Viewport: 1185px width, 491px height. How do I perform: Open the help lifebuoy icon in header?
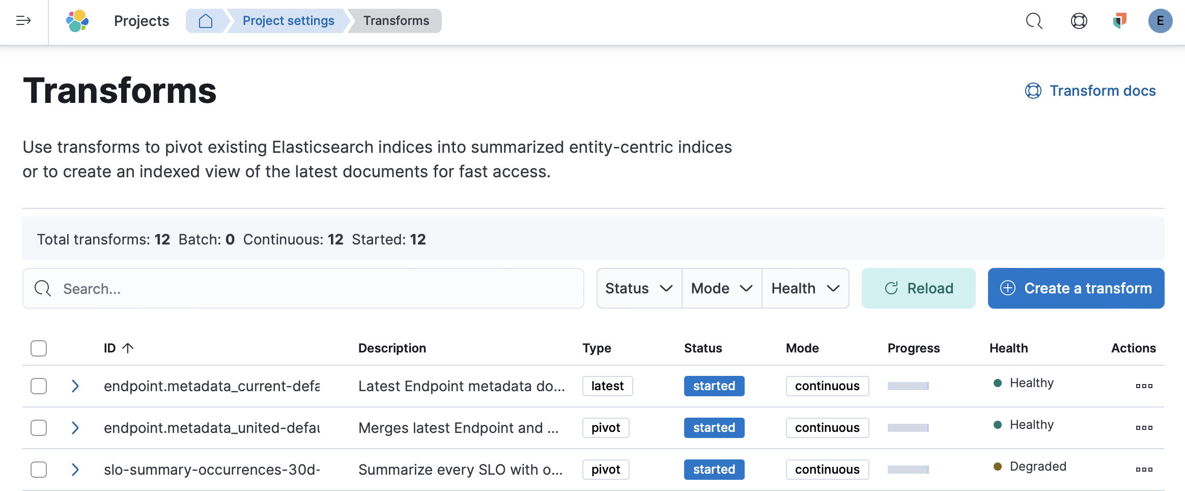pyautogui.click(x=1079, y=21)
